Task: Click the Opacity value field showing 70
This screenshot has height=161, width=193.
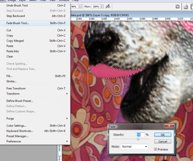Action: point(140,135)
